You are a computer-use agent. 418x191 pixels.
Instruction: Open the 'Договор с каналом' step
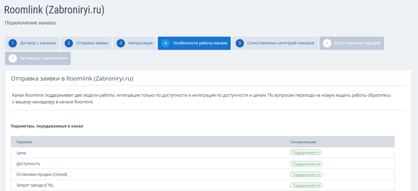(x=38, y=43)
